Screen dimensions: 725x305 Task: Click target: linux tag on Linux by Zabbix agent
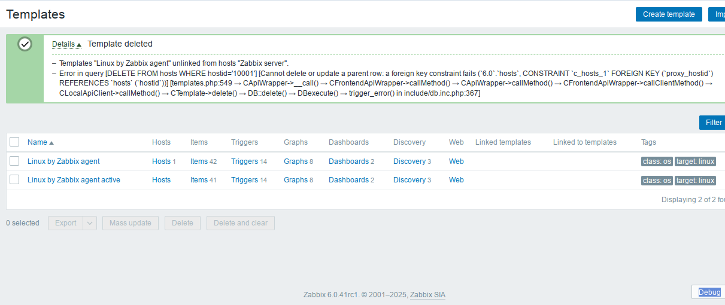tap(695, 161)
